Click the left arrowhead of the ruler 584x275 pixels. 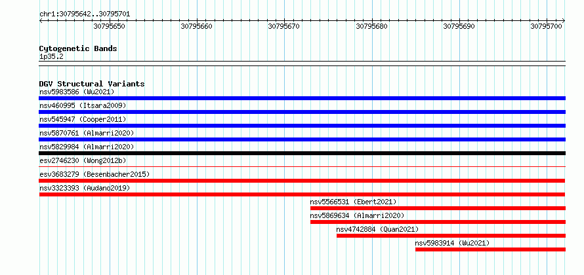(x=41, y=20)
